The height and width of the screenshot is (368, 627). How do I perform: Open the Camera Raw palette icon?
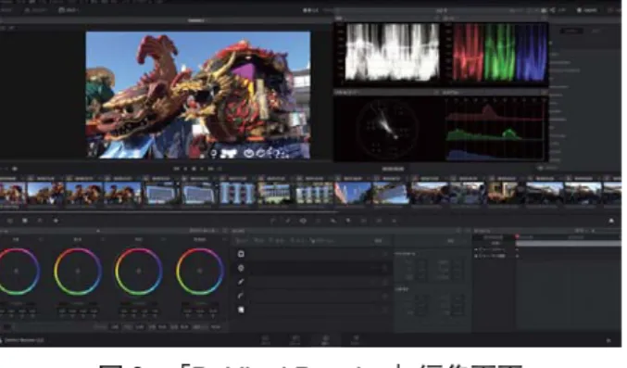click(x=10, y=221)
